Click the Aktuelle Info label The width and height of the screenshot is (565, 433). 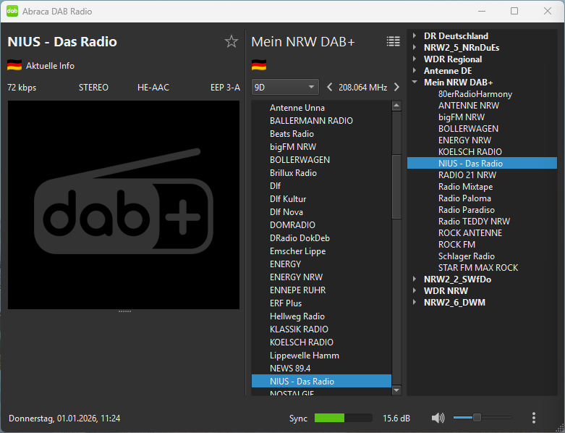pyautogui.click(x=50, y=66)
